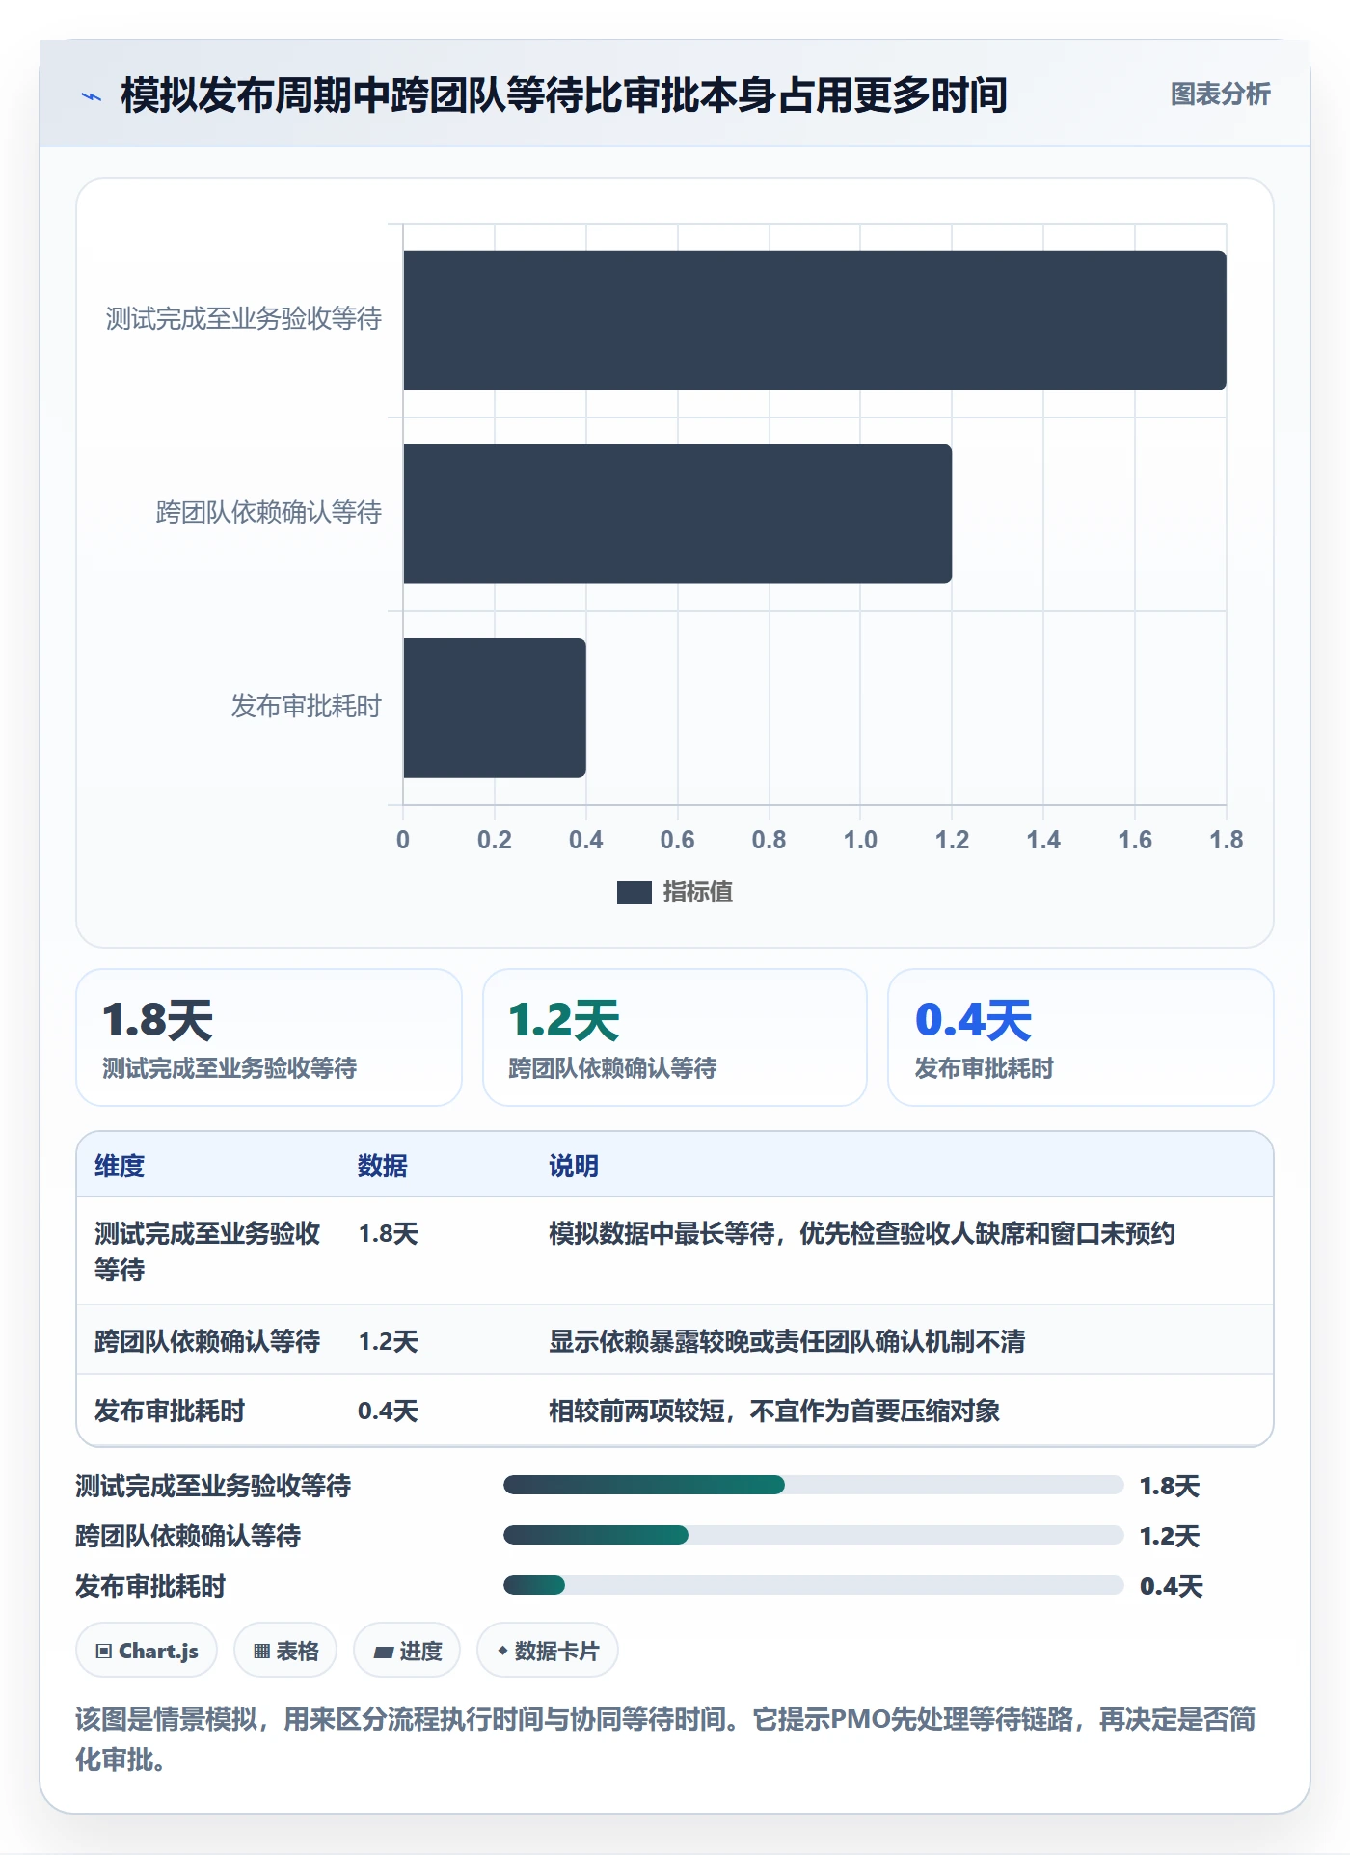Click the 1.2天 cell in the table
1350x1855 pixels.
389,1341
